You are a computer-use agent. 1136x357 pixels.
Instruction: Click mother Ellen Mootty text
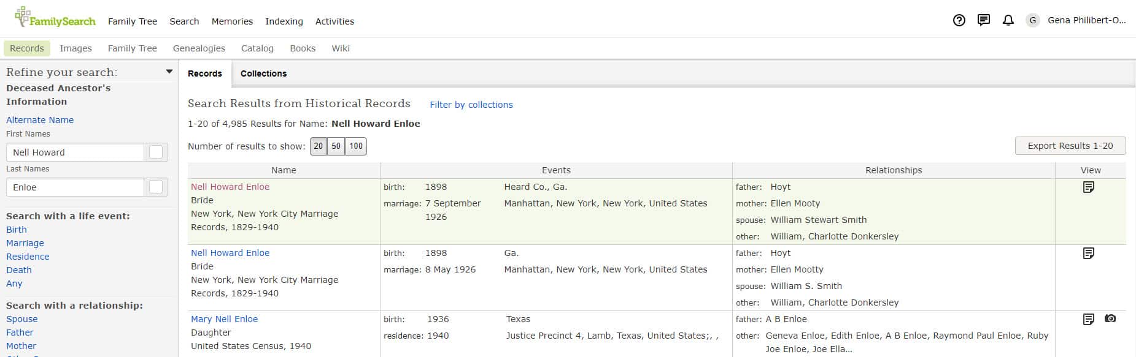797,269
